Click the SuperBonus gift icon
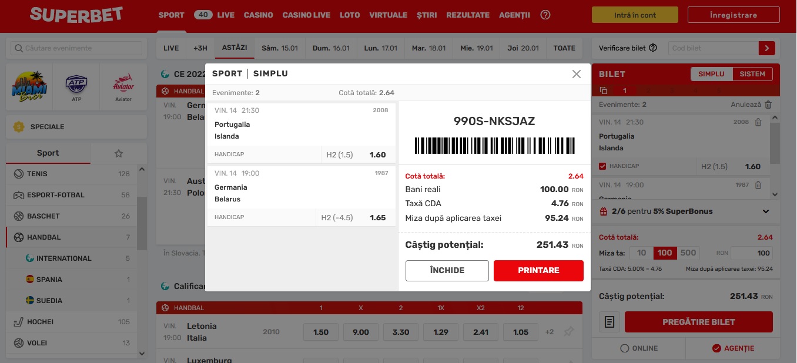797x363 pixels. point(604,211)
